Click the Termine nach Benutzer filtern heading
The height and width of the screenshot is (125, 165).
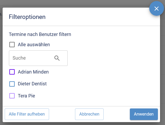(x=40, y=34)
